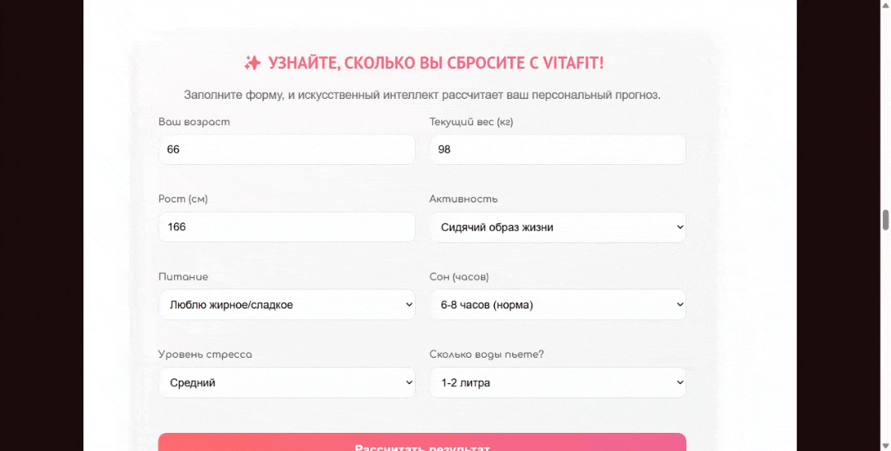The image size is (891, 451).
Task: Click the sparkle icon beside the VITAFIT heading
Action: click(x=252, y=63)
